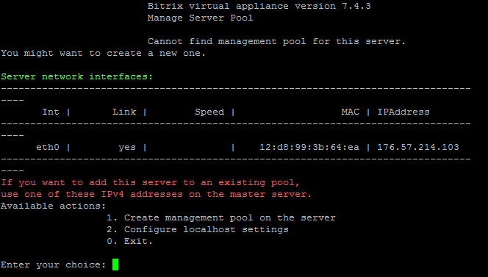Click the eth0 interface name
488x277 pixels.
coord(48,147)
